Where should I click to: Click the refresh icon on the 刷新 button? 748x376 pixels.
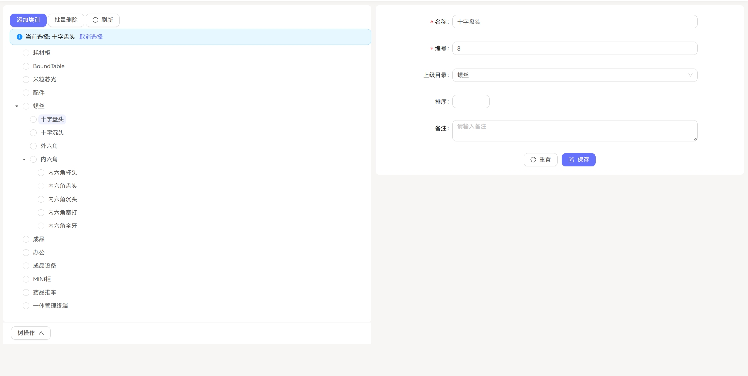(95, 20)
